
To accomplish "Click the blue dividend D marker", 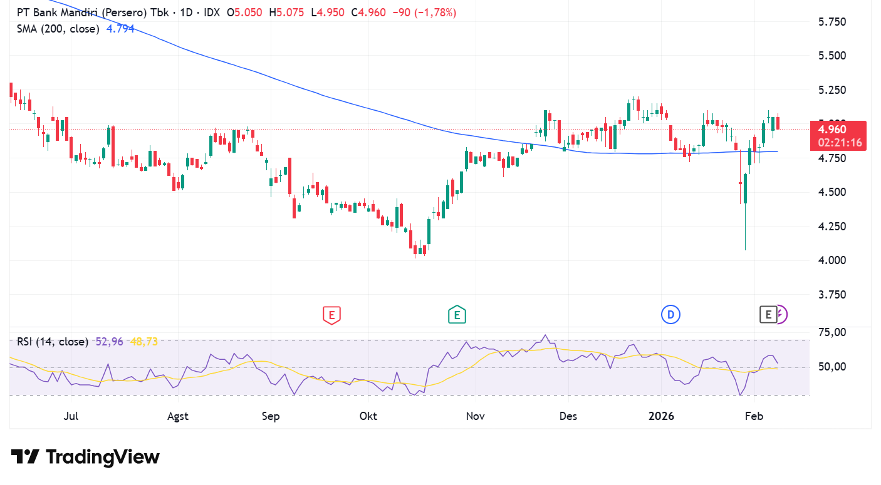I will [x=670, y=314].
